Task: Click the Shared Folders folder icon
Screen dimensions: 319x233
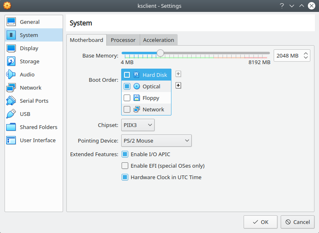Action: click(x=11, y=127)
